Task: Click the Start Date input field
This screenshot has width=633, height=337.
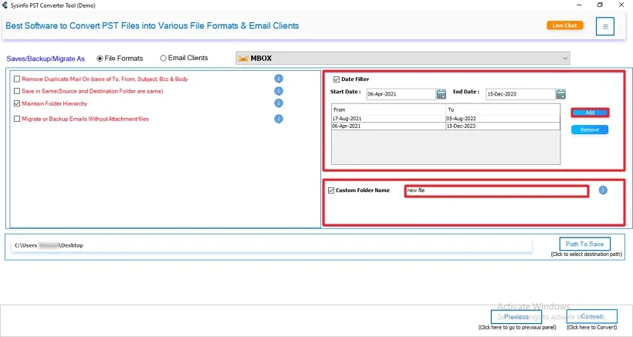Action: (x=401, y=94)
